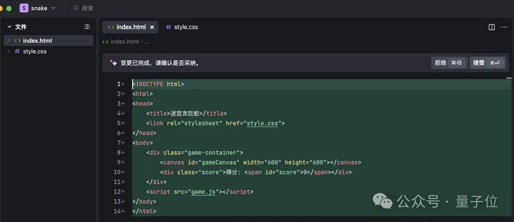
Task: Select the index.html editor tab
Action: (x=130, y=27)
